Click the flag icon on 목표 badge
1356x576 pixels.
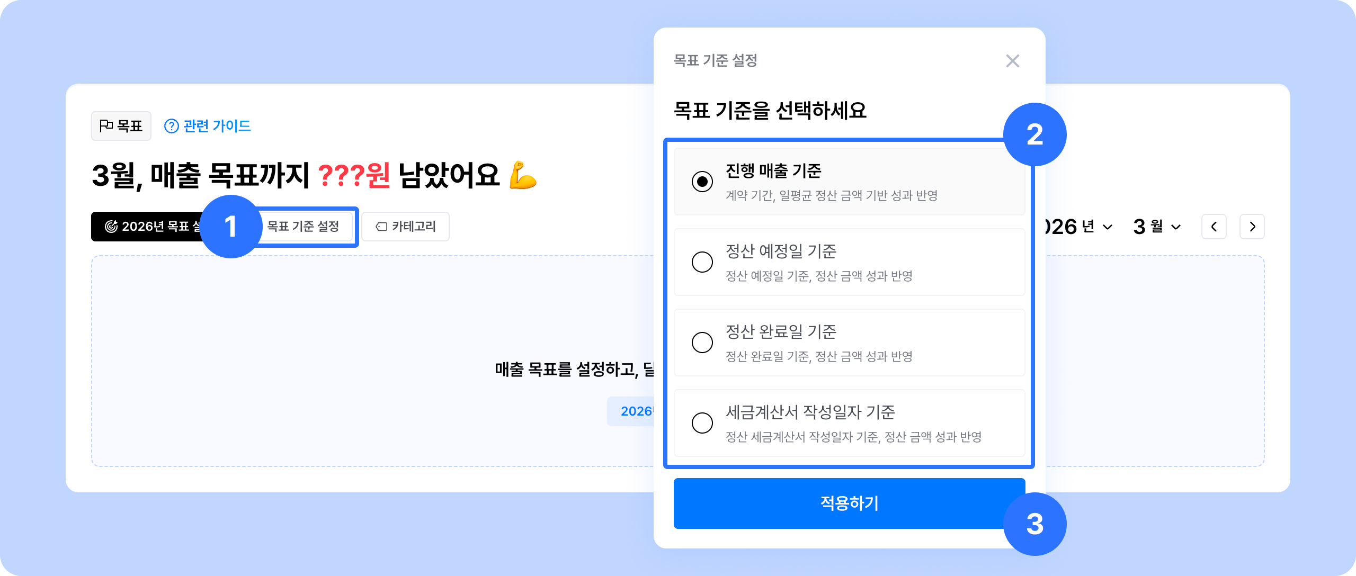tap(106, 125)
